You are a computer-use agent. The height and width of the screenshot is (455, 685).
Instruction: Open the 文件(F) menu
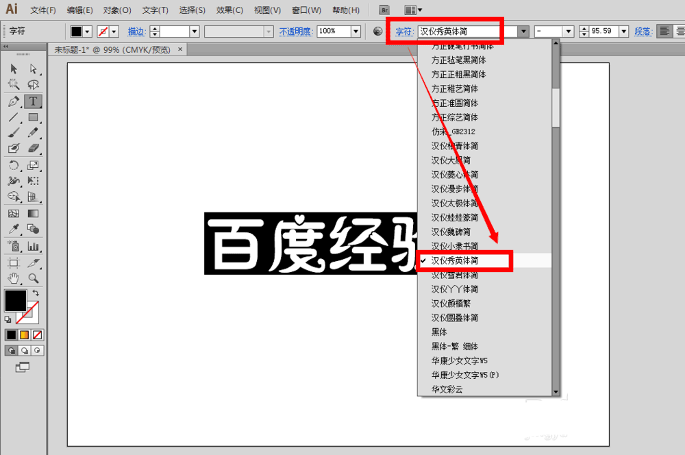point(42,10)
